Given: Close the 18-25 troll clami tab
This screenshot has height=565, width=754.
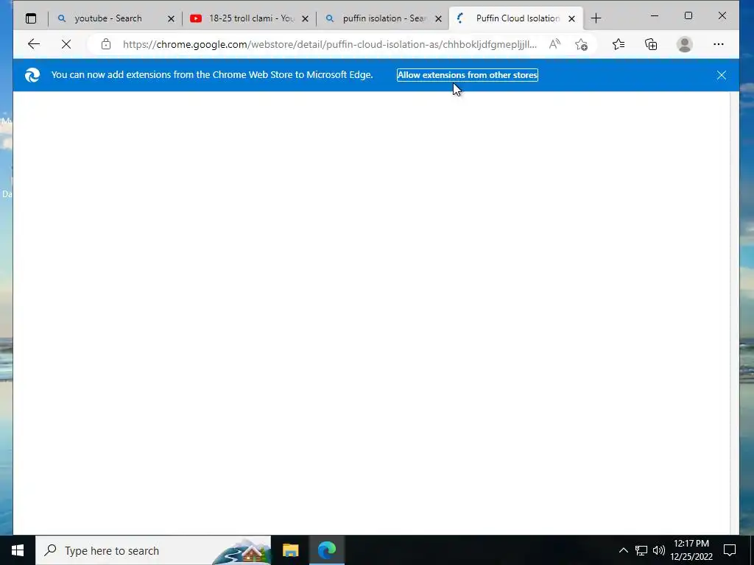Looking at the screenshot, I should (305, 18).
